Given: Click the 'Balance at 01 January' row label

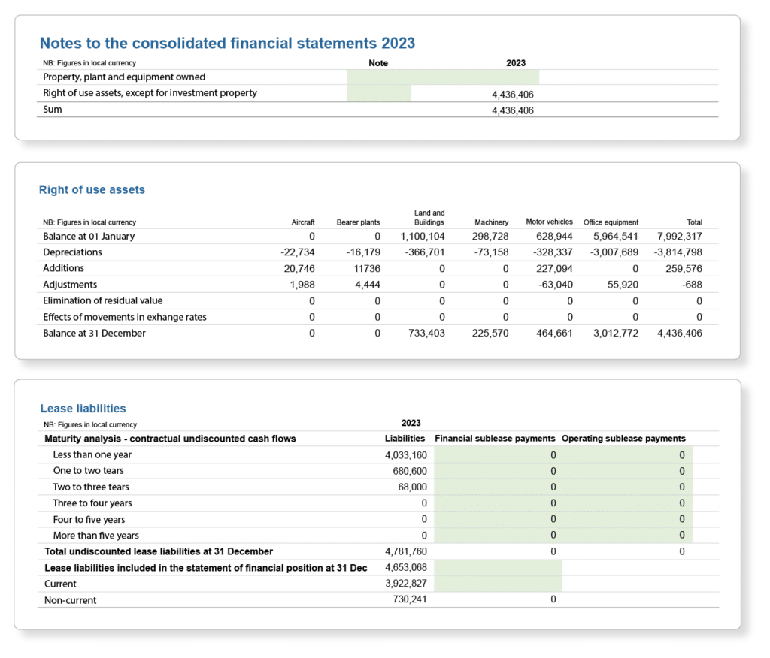Looking at the screenshot, I should 89,237.
